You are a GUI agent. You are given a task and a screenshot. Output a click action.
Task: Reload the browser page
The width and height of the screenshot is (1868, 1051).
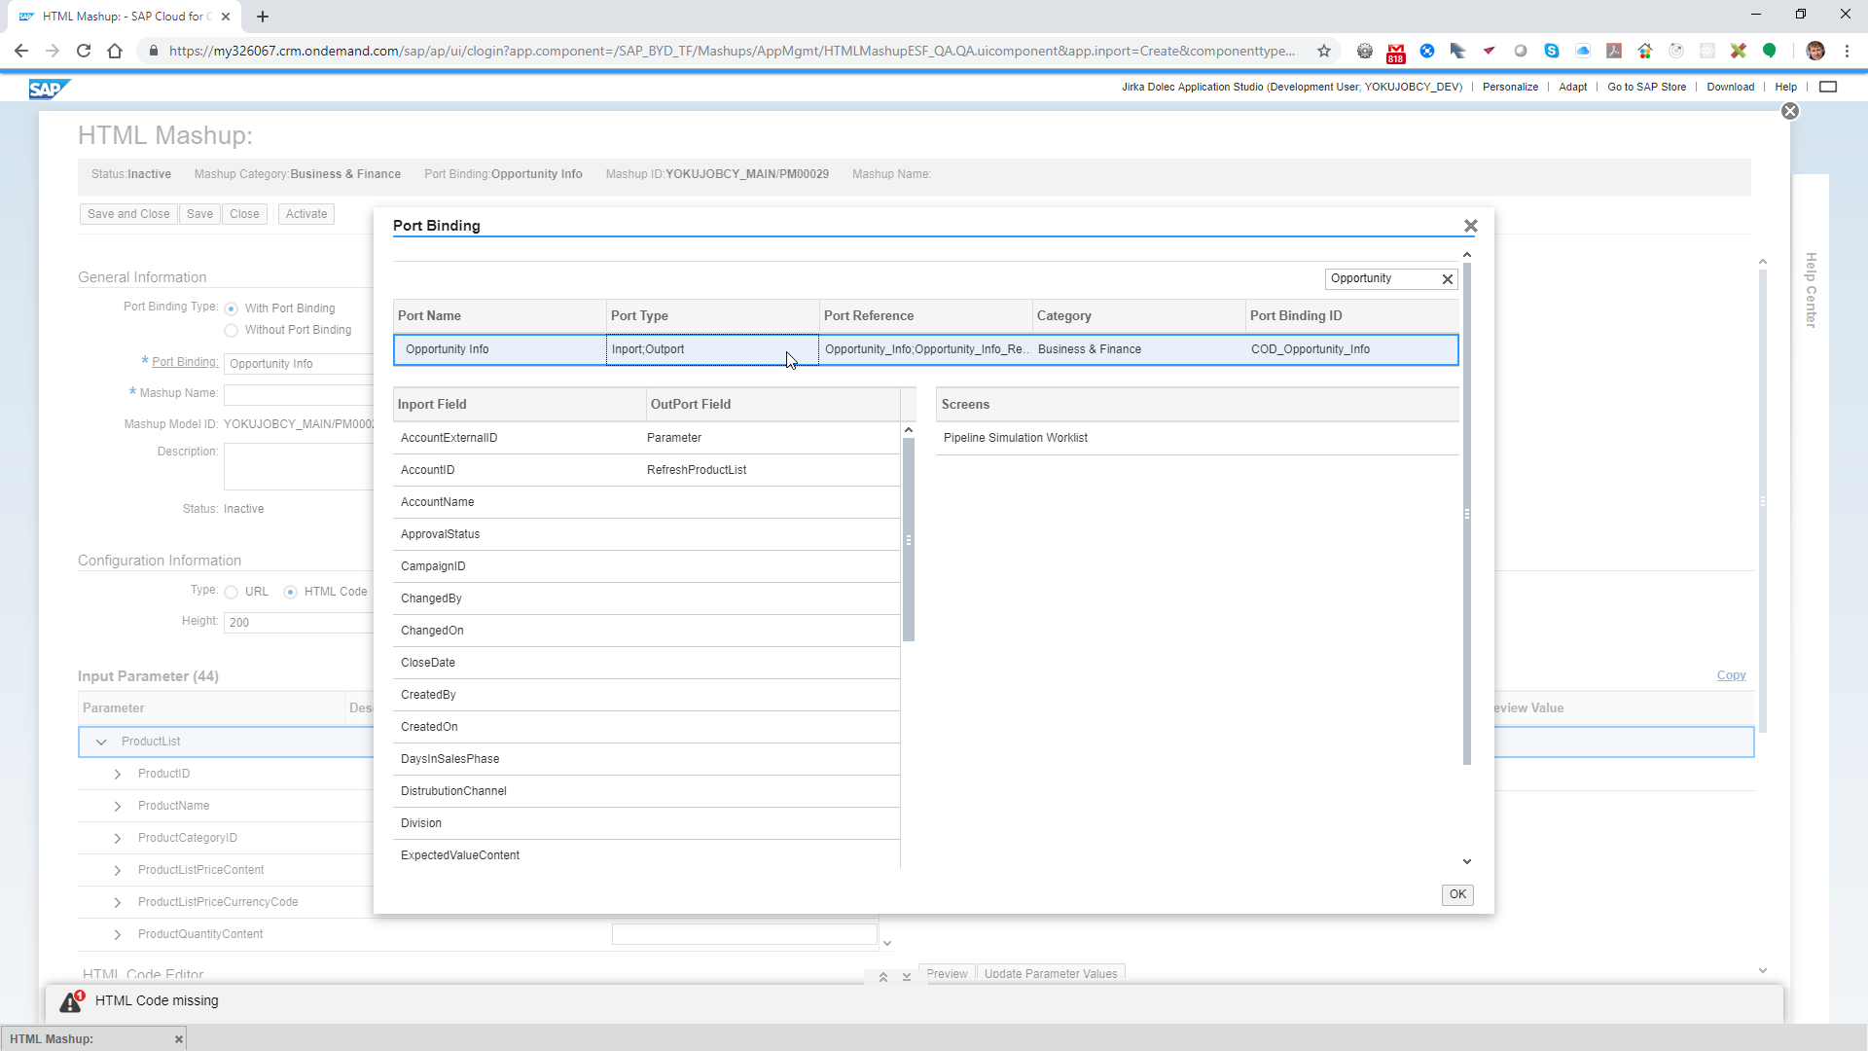(x=84, y=51)
